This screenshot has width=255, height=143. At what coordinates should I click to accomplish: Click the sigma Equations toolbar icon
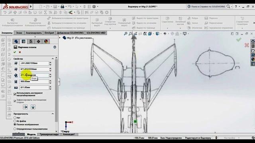point(45,12)
